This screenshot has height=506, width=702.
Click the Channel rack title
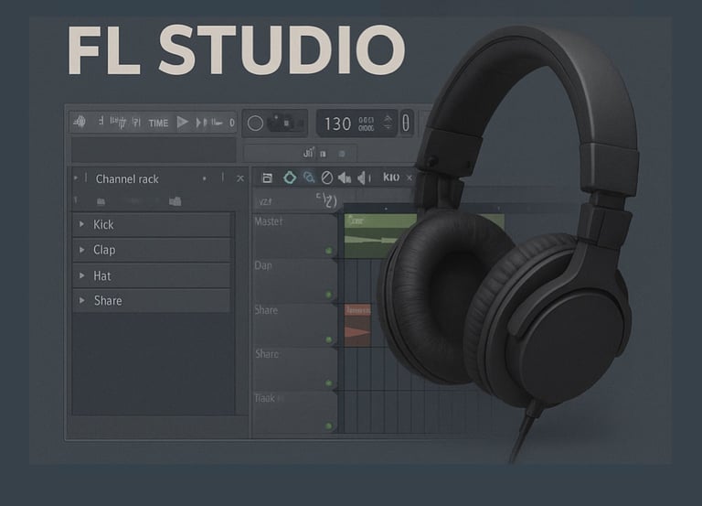pyautogui.click(x=127, y=179)
